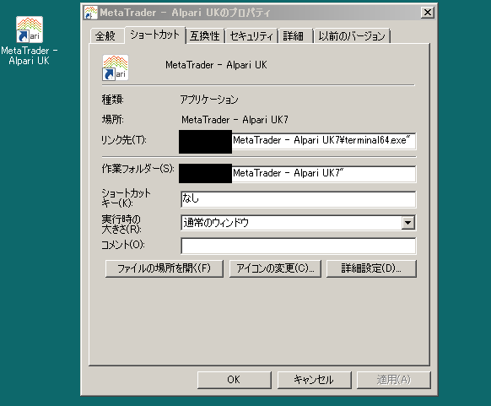
Task: Open the 以前のバージョン tab
Action: pos(352,36)
